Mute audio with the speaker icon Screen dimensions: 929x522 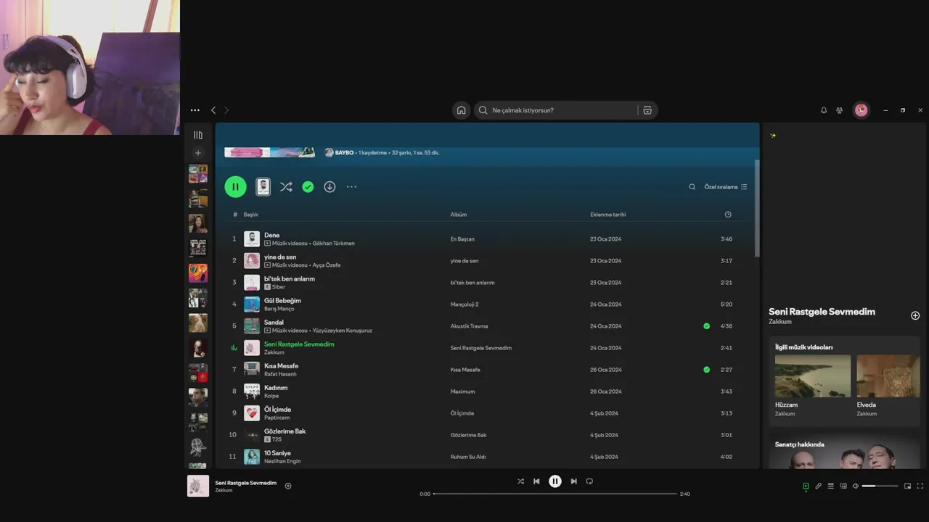(855, 486)
